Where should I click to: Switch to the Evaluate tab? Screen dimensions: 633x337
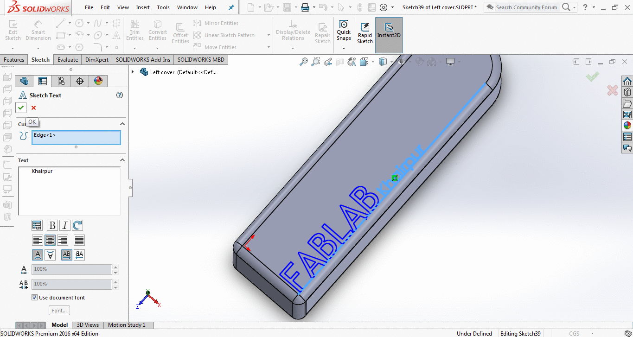(68, 60)
